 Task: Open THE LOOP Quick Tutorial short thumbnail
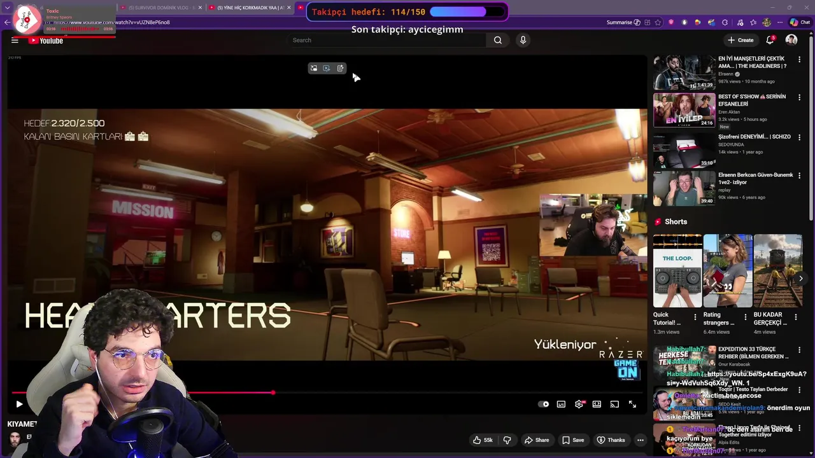[x=677, y=271]
